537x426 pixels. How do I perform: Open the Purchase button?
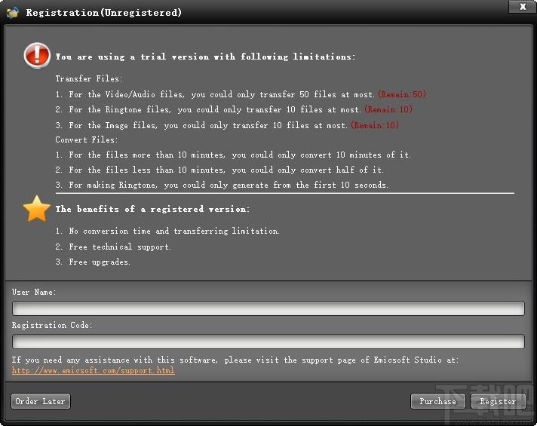437,401
